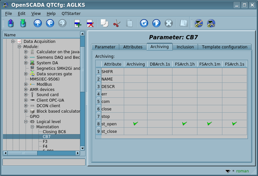Uncheck st_open Archiving checkbox
Screen dimensions: 258x176
click(x=135, y=124)
